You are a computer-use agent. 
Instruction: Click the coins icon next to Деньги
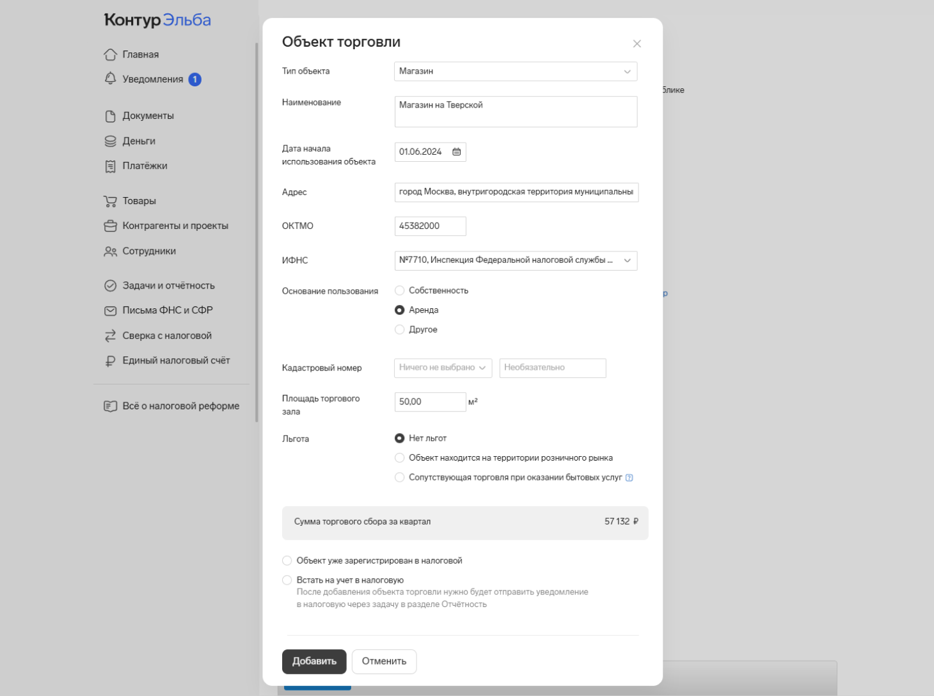110,141
